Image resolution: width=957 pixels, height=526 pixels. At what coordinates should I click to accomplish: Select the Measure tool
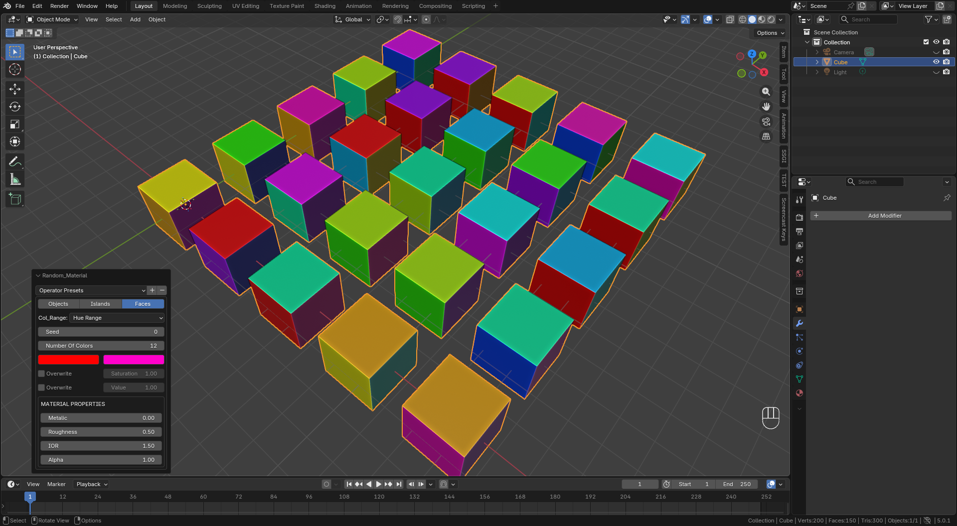[x=15, y=179]
